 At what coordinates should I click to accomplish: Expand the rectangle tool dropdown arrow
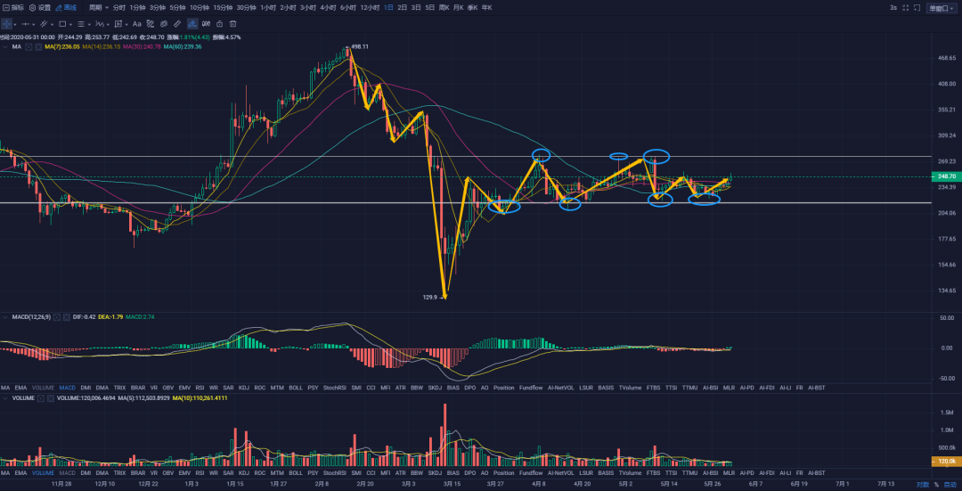[70, 25]
